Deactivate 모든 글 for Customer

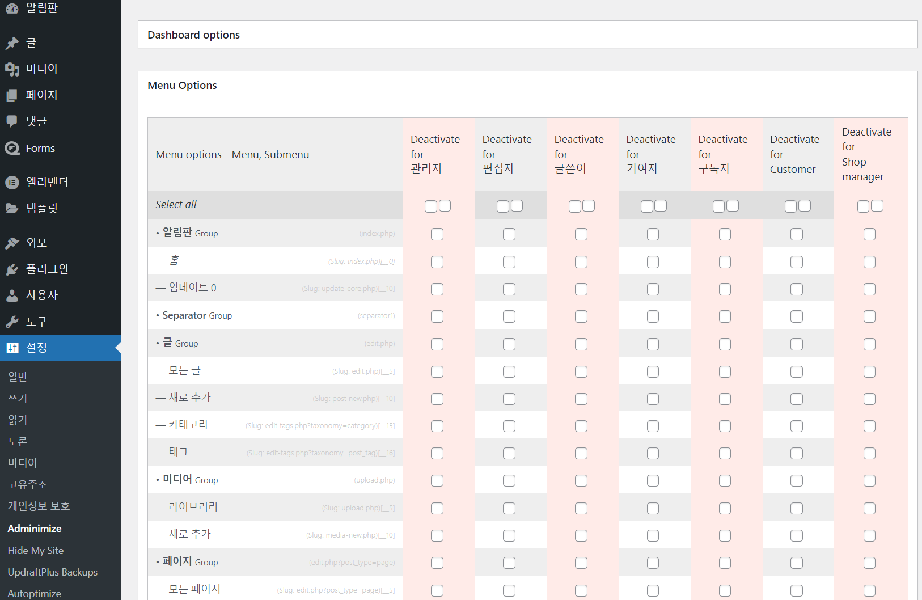pyautogui.click(x=797, y=371)
